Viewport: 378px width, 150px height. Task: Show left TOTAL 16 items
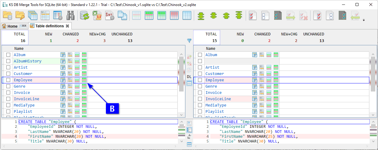tap(15, 37)
